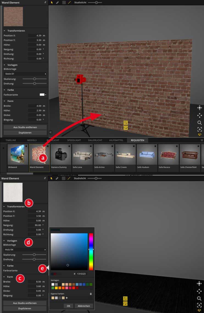Open the Stein 01 Bildvorlage dropdown
Viewport: 204px width, 313px height.
25,74
